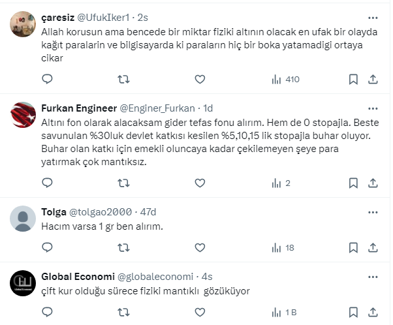Open Furkan Engineer's profile name link
The height and width of the screenshot is (325, 393).
click(78, 108)
